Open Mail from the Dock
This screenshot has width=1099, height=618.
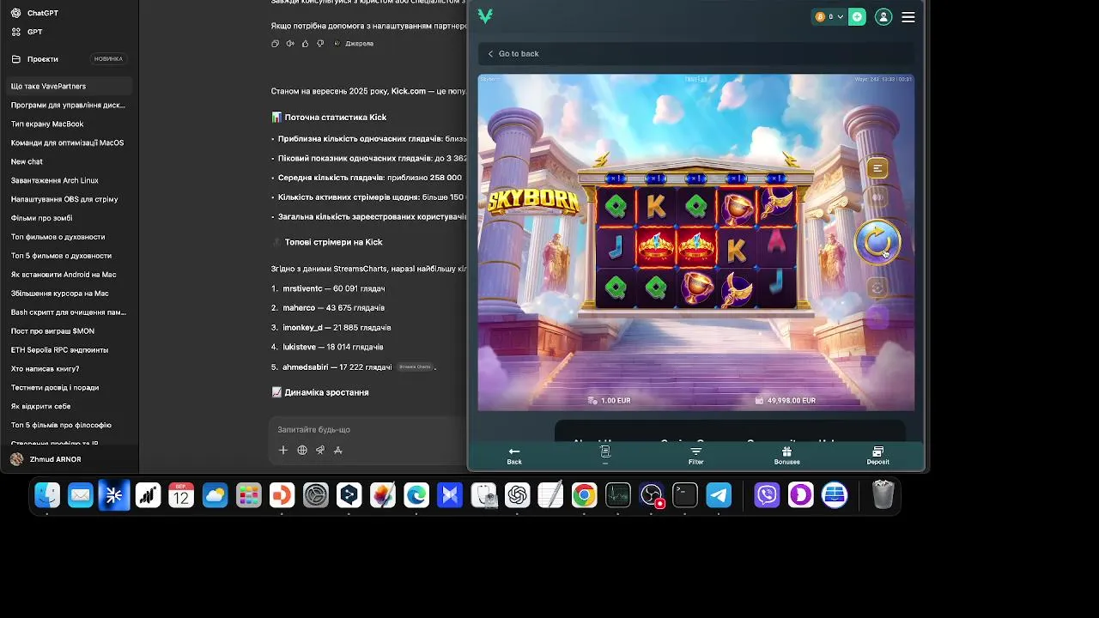pyautogui.click(x=81, y=495)
